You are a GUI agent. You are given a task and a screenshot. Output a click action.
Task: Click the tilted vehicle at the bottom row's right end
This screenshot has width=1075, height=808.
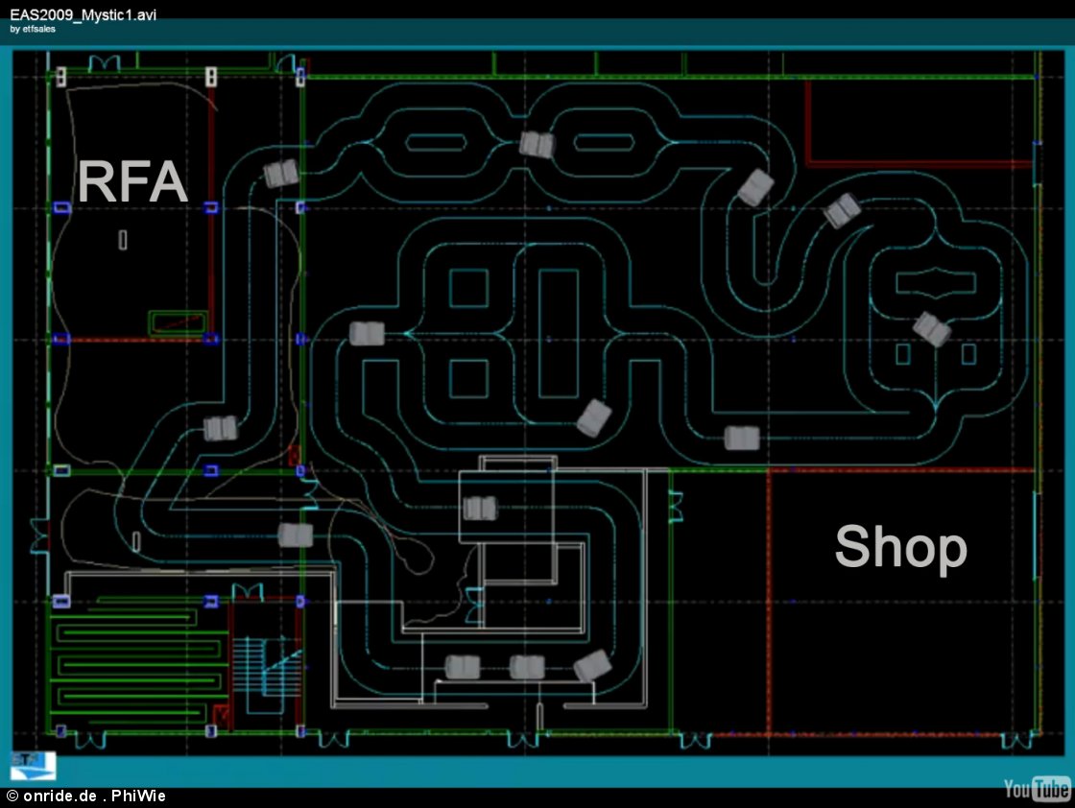[592, 665]
